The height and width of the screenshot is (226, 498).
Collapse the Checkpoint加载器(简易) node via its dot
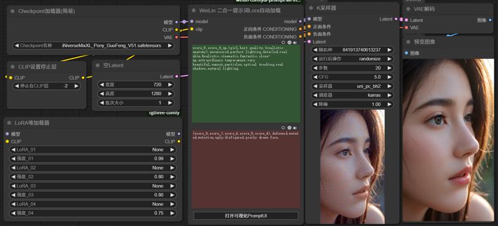coord(12,11)
